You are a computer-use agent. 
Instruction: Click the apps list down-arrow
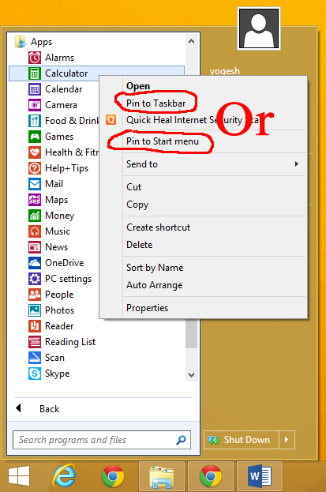pos(191,374)
